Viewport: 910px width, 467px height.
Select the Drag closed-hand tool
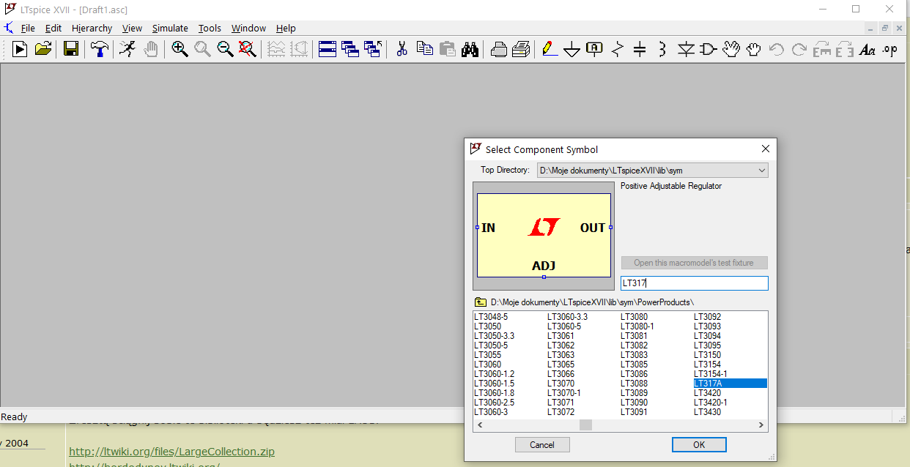tap(754, 49)
